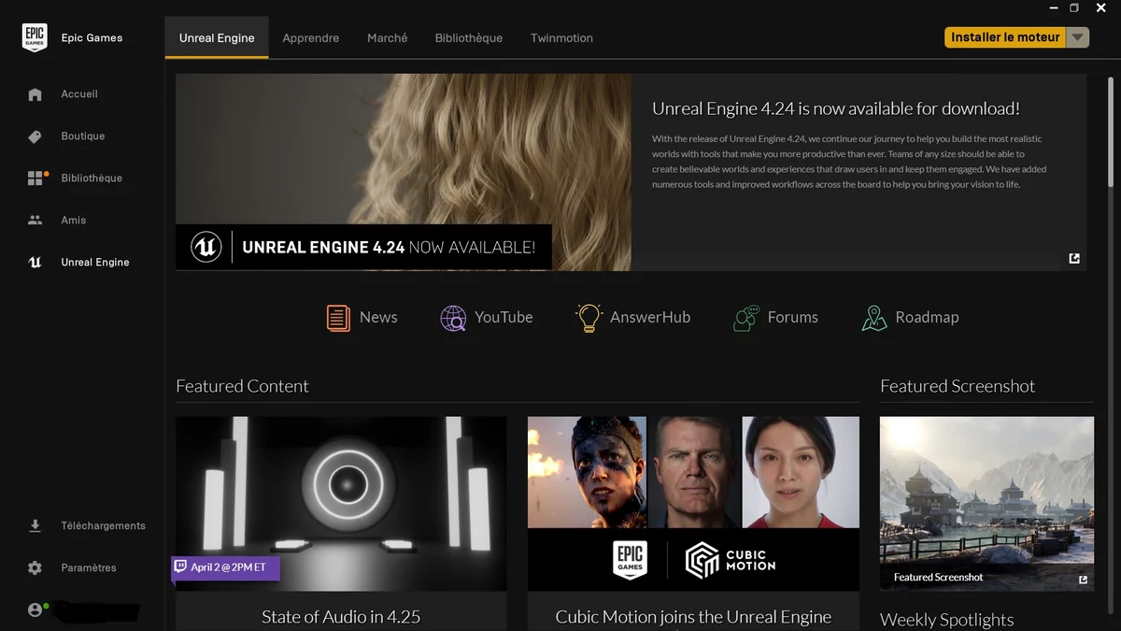This screenshot has width=1121, height=631.
Task: Click the Roadmap link label
Action: coord(927,318)
